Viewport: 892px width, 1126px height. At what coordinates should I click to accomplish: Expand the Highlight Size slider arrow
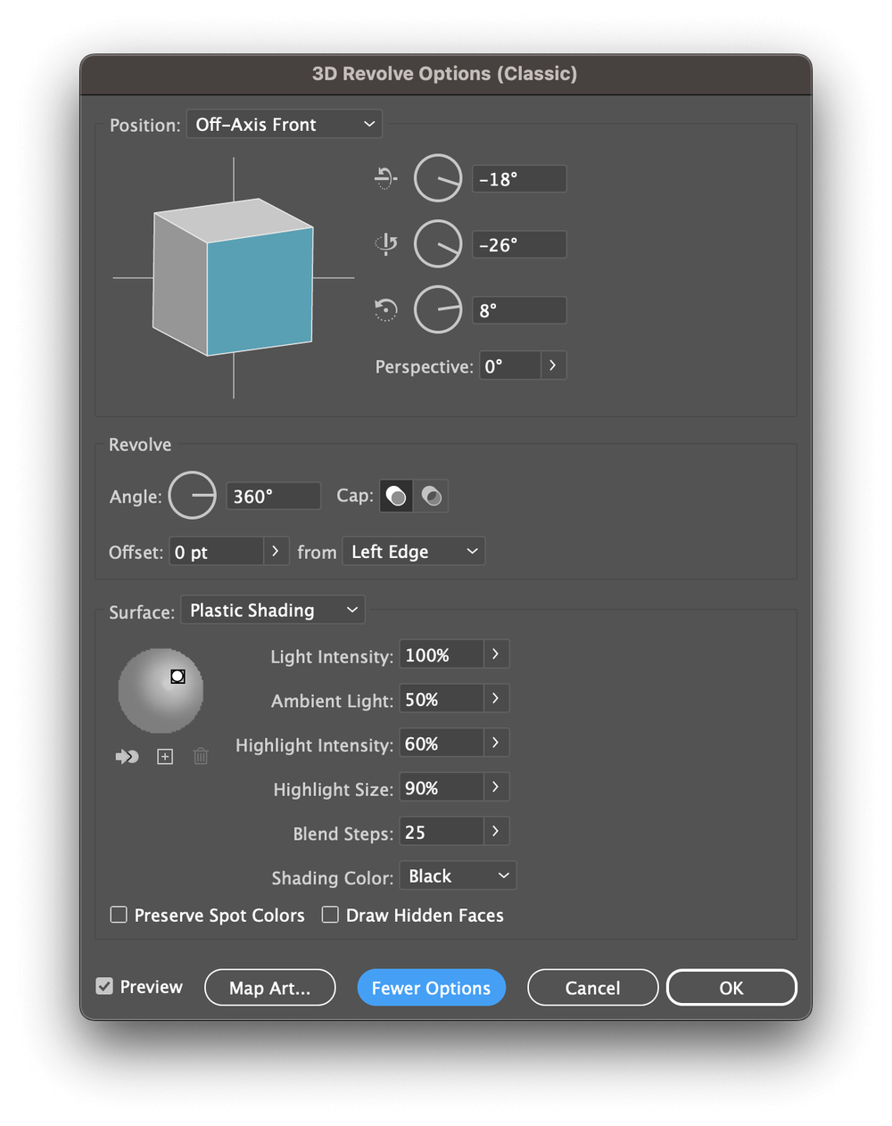point(496,787)
